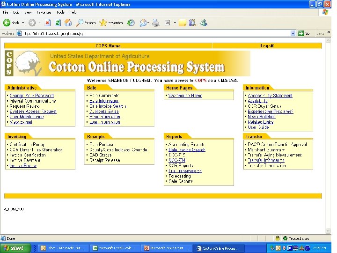
Task: Switch to Microsoft Outlook taskbar button
Action: (x=64, y=248)
